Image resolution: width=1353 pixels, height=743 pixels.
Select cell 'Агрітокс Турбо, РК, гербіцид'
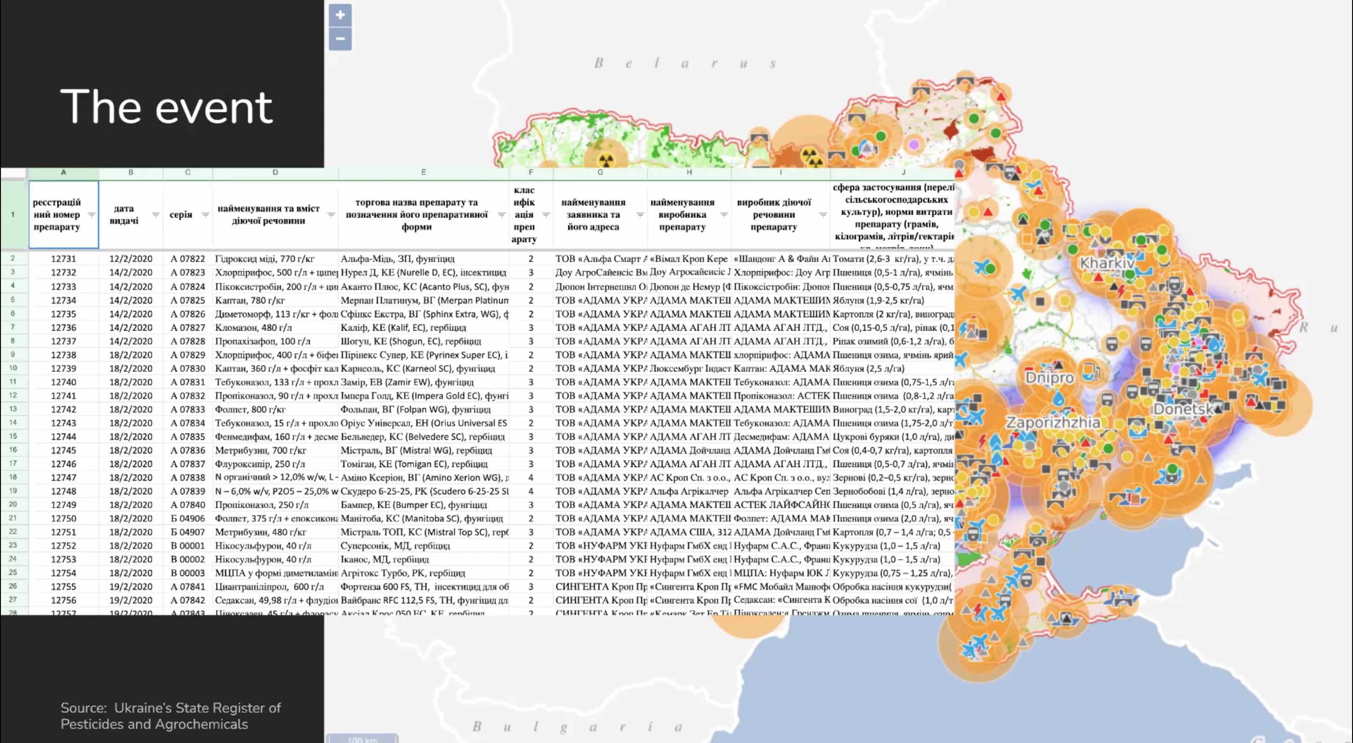pyautogui.click(x=423, y=573)
